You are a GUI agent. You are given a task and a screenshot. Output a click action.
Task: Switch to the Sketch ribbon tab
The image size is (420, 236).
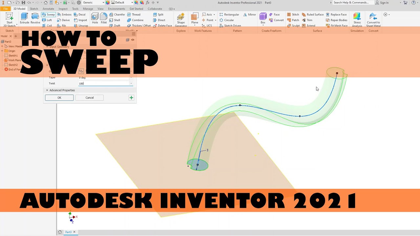34,9
